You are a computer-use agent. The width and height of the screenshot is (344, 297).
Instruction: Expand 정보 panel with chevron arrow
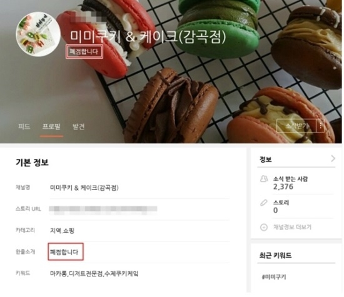pos(333,159)
